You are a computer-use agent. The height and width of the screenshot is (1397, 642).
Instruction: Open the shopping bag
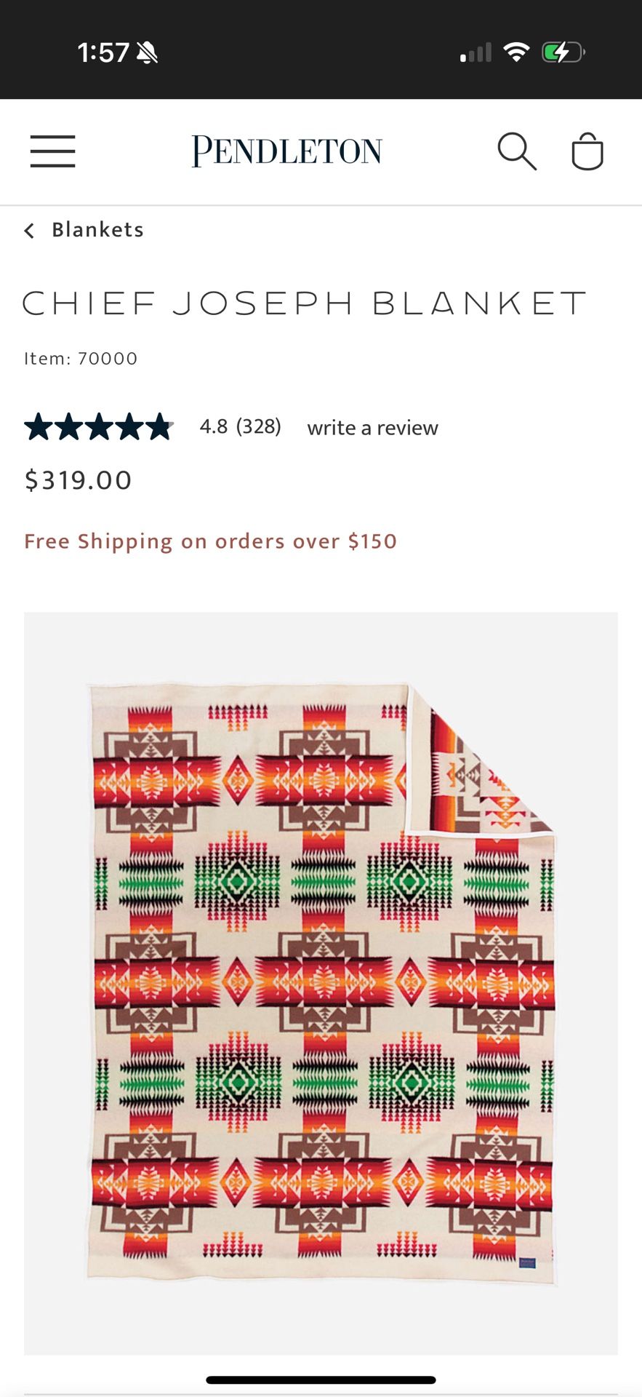(587, 151)
